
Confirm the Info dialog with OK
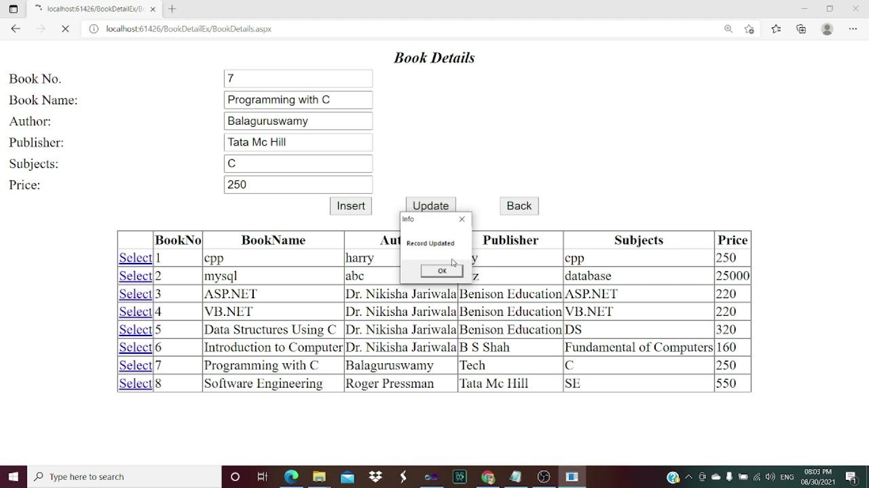tap(442, 271)
